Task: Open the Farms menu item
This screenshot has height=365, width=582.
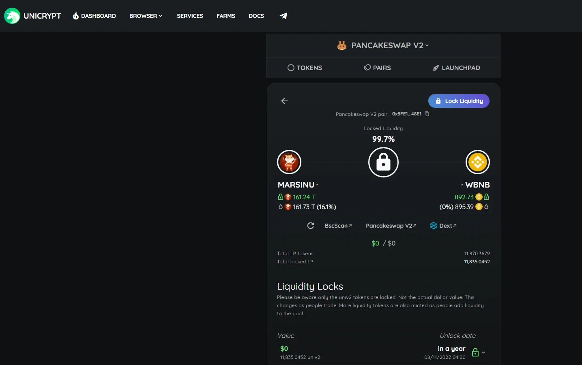Action: (226, 16)
